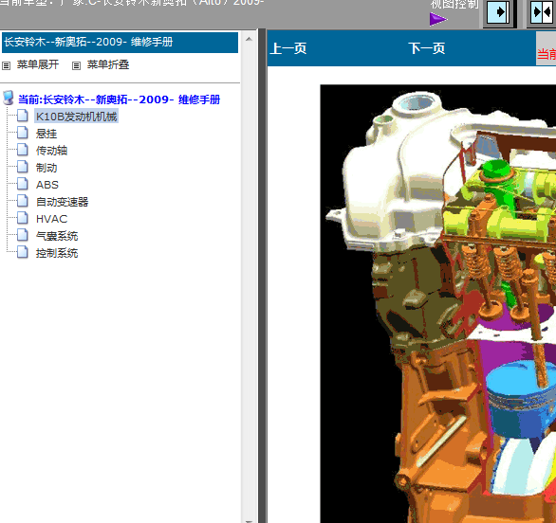
Task: Click the scroll-up arrow of the tree panel
Action: click(x=249, y=39)
